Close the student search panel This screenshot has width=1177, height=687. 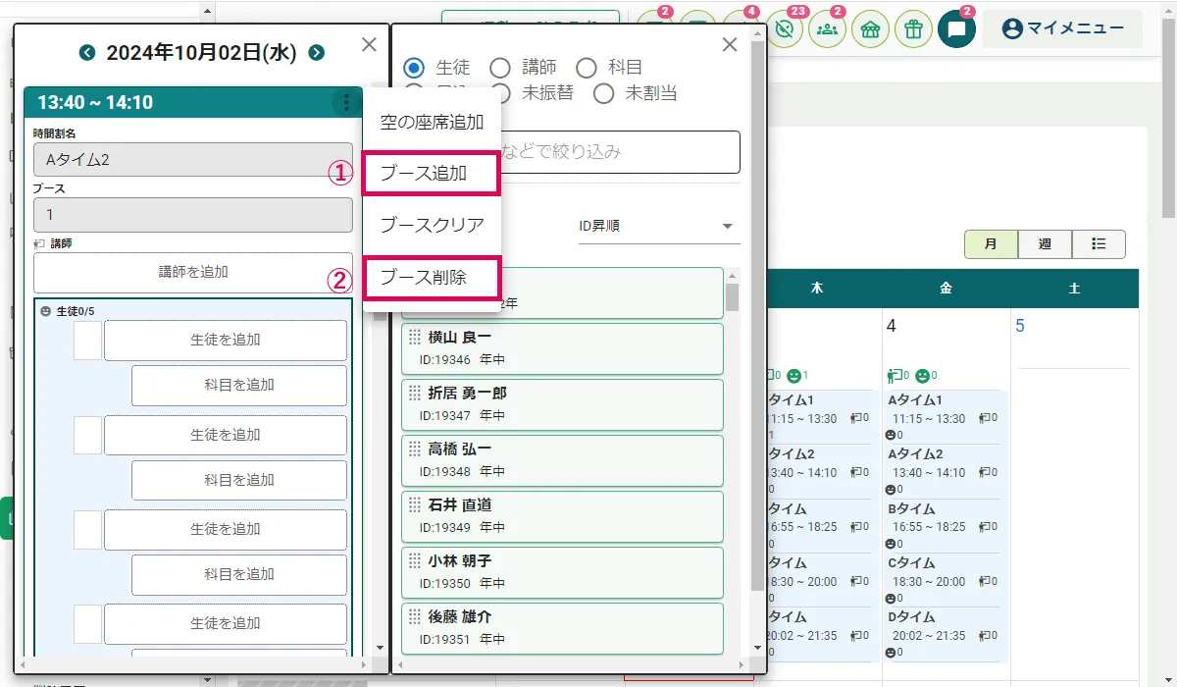click(x=730, y=44)
